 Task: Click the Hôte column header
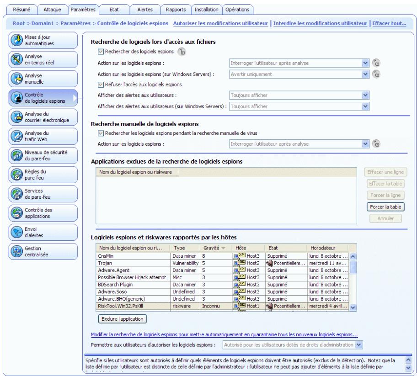248,248
